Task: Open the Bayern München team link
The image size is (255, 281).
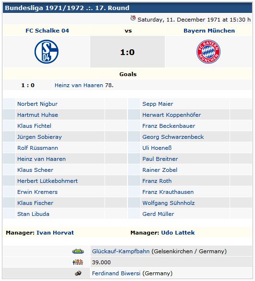Action: [x=209, y=31]
